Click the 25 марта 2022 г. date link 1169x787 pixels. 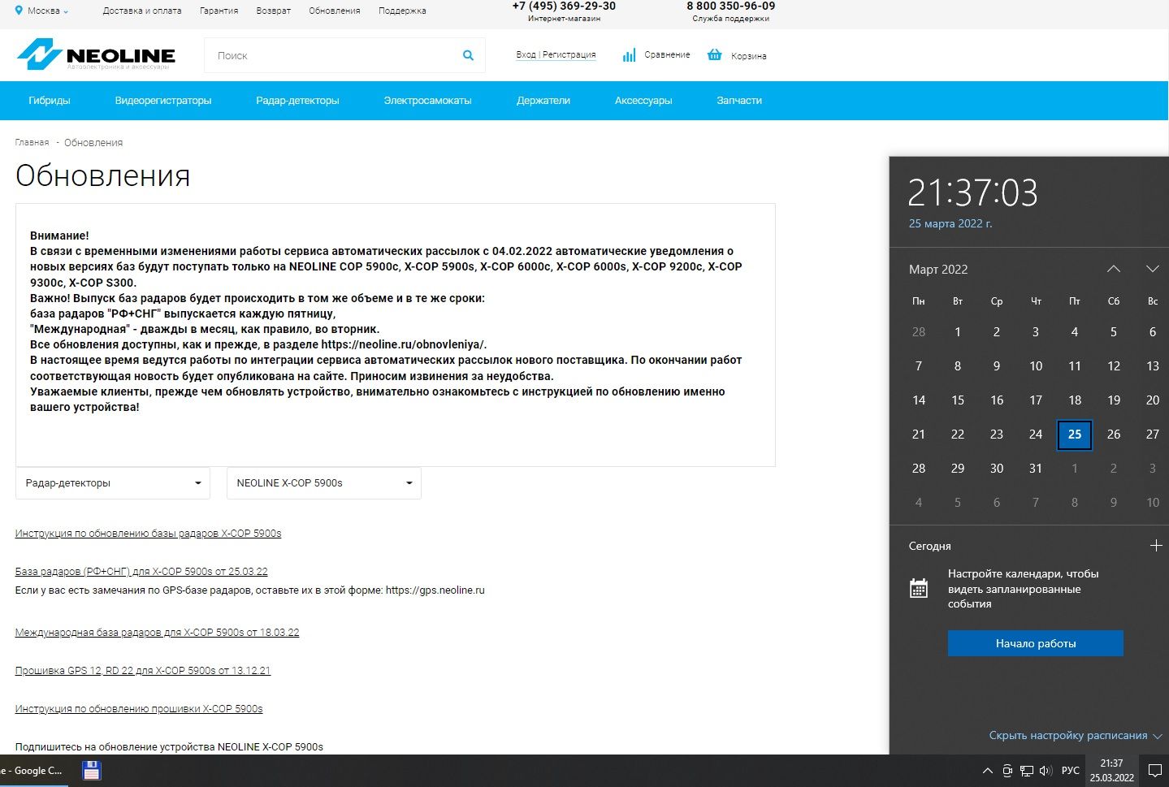(x=950, y=223)
